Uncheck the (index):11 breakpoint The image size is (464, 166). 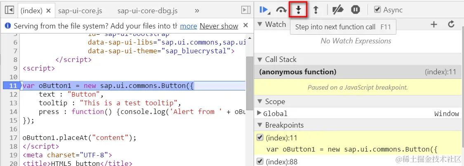pos(260,137)
